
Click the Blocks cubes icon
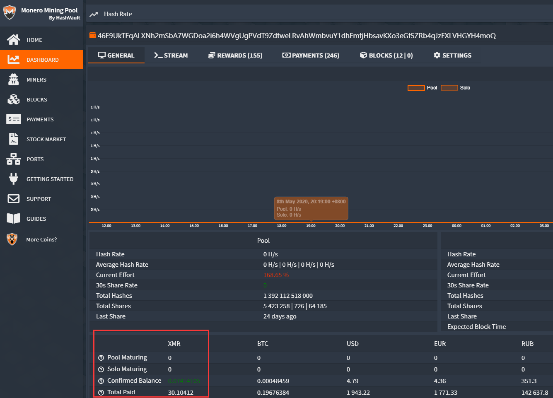tap(14, 99)
